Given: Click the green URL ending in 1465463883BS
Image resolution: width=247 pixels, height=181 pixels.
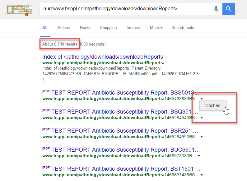Looking at the screenshot, I should pos(120,99).
